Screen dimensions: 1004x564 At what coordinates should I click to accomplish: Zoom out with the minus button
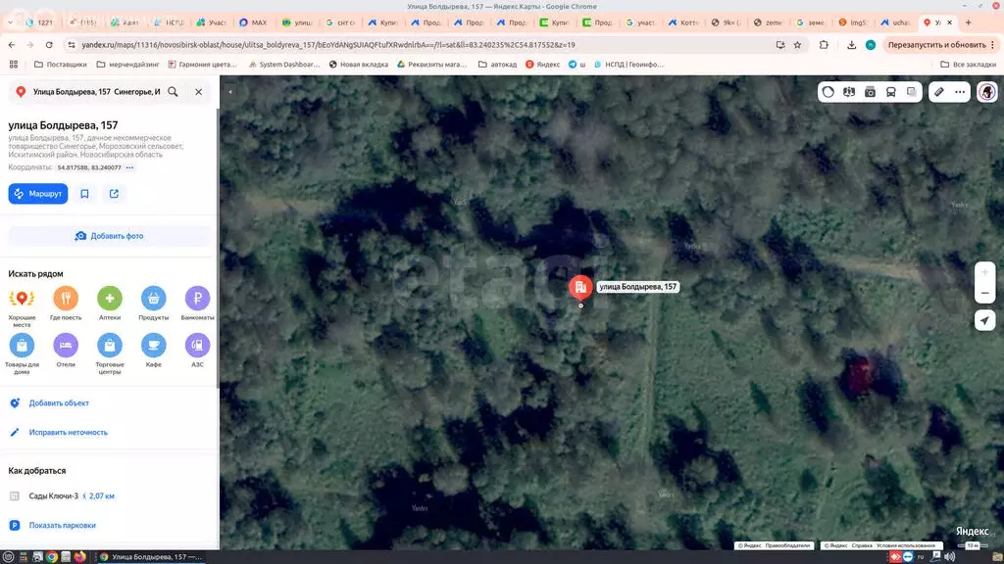[x=985, y=294]
